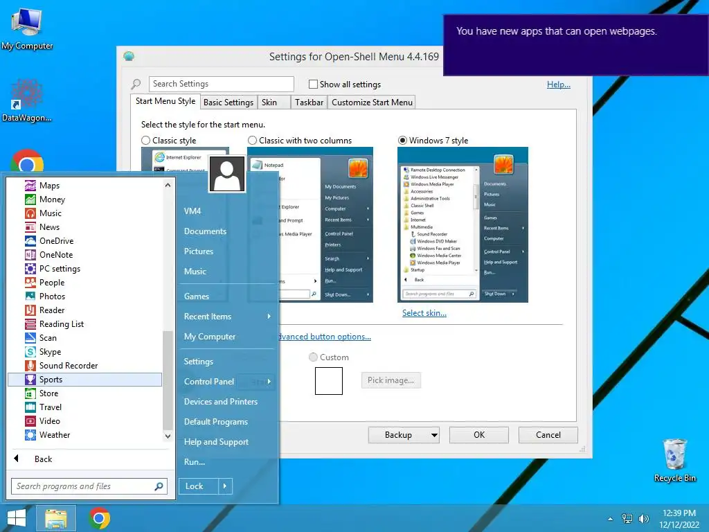Open the Taskbar tab
This screenshot has height=532, width=709.
pyautogui.click(x=309, y=103)
